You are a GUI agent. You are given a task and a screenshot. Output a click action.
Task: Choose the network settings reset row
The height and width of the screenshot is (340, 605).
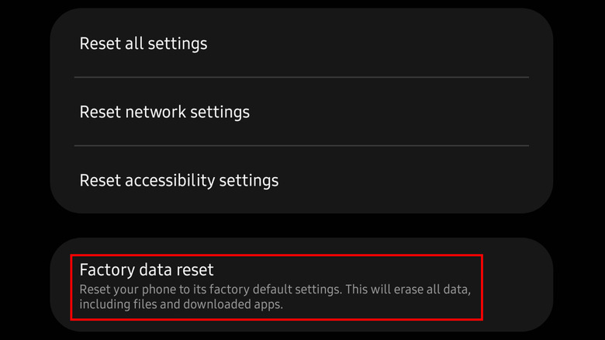click(301, 112)
